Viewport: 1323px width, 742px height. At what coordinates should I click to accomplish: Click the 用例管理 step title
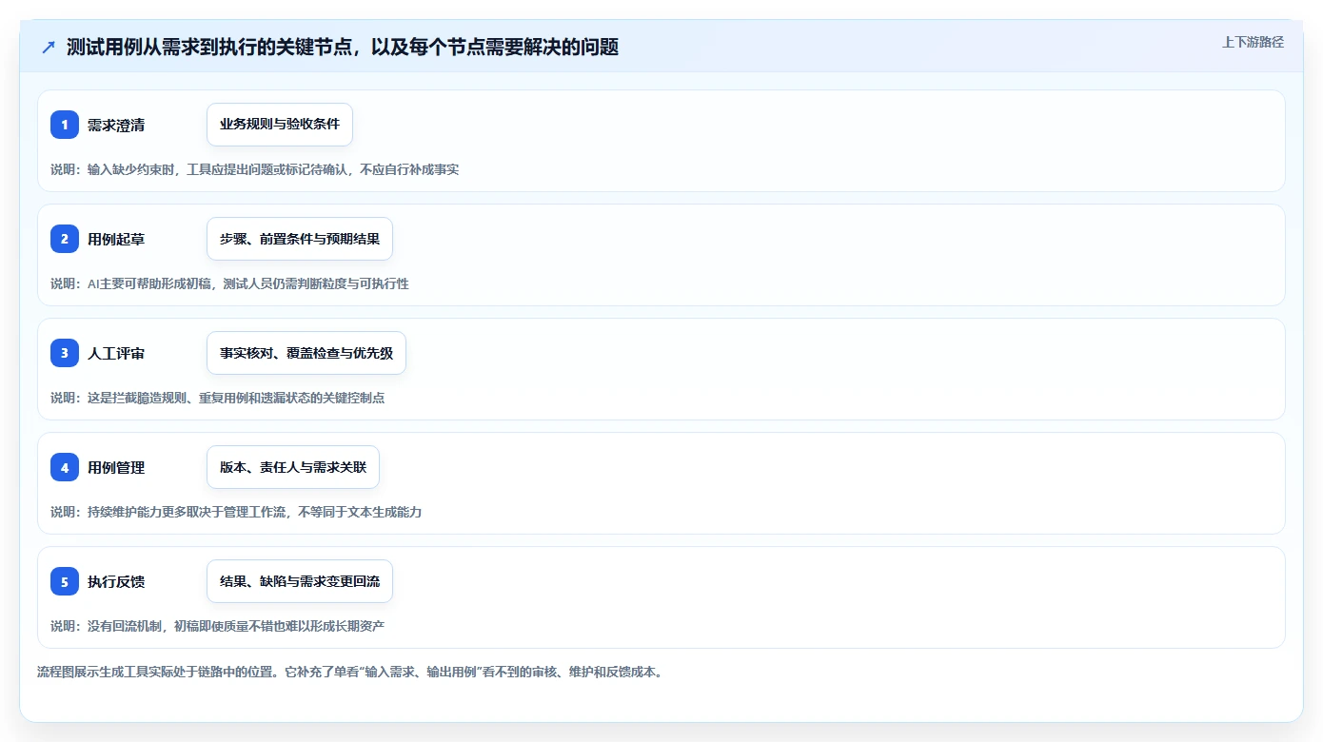pyautogui.click(x=116, y=467)
